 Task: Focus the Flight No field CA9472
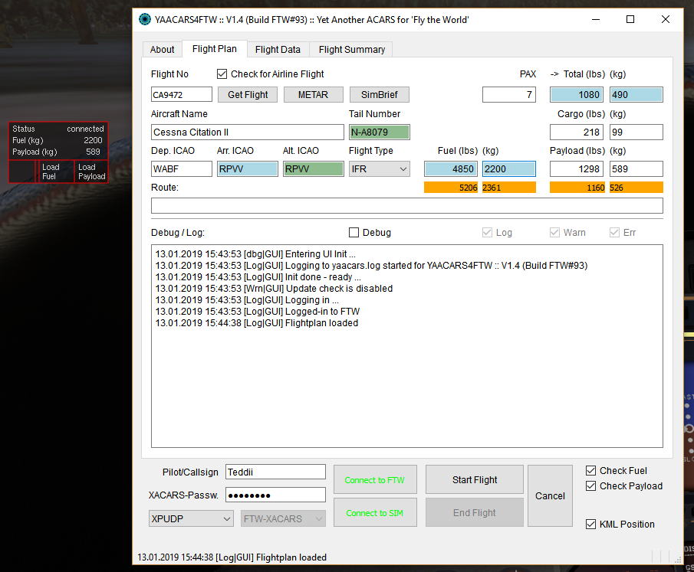182,95
